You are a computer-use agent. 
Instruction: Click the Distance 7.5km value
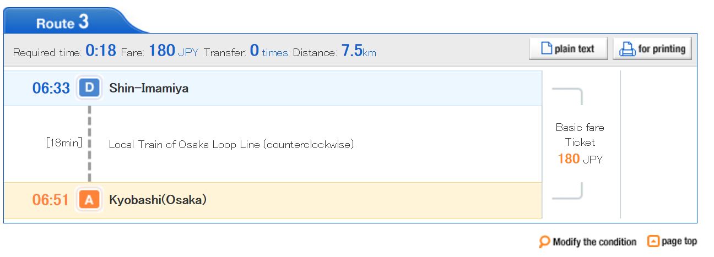pos(359,51)
